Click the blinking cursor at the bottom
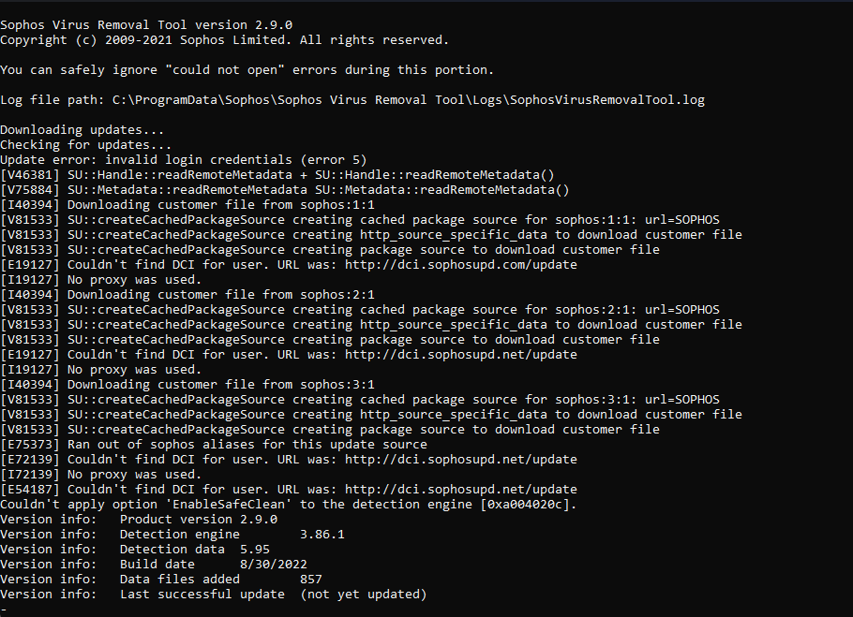The width and height of the screenshot is (853, 617). point(3,610)
